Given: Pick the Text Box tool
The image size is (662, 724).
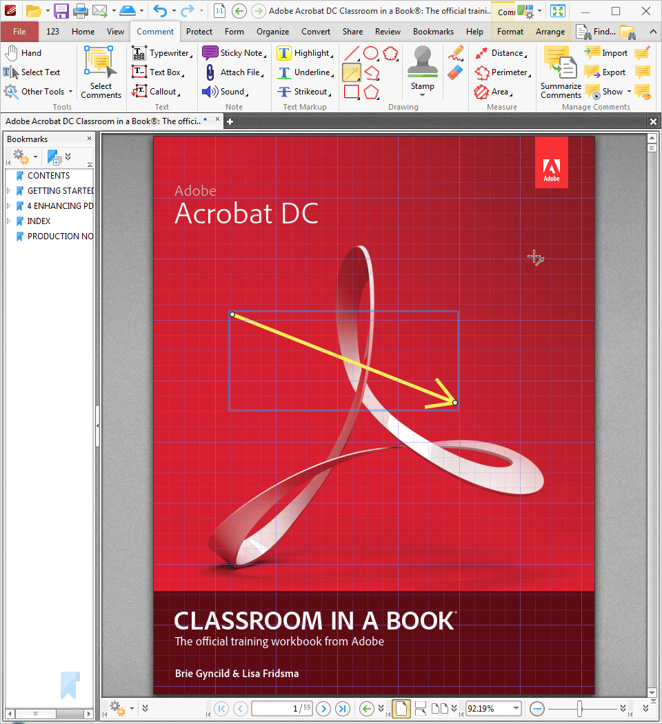Looking at the screenshot, I should pos(158,72).
